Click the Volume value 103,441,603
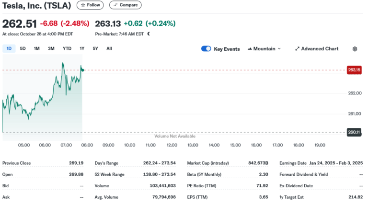The image size is (368, 205). click(x=162, y=185)
